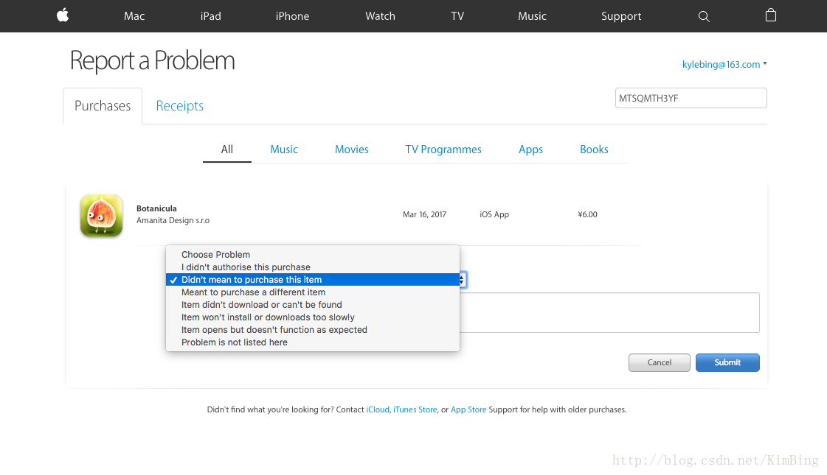Viewport: 827px width, 475px height.
Task: Click the Cancel button
Action: 660,363
